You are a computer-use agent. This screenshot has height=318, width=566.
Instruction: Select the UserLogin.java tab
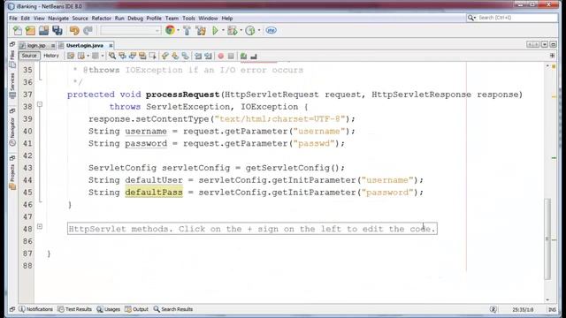[x=85, y=45]
